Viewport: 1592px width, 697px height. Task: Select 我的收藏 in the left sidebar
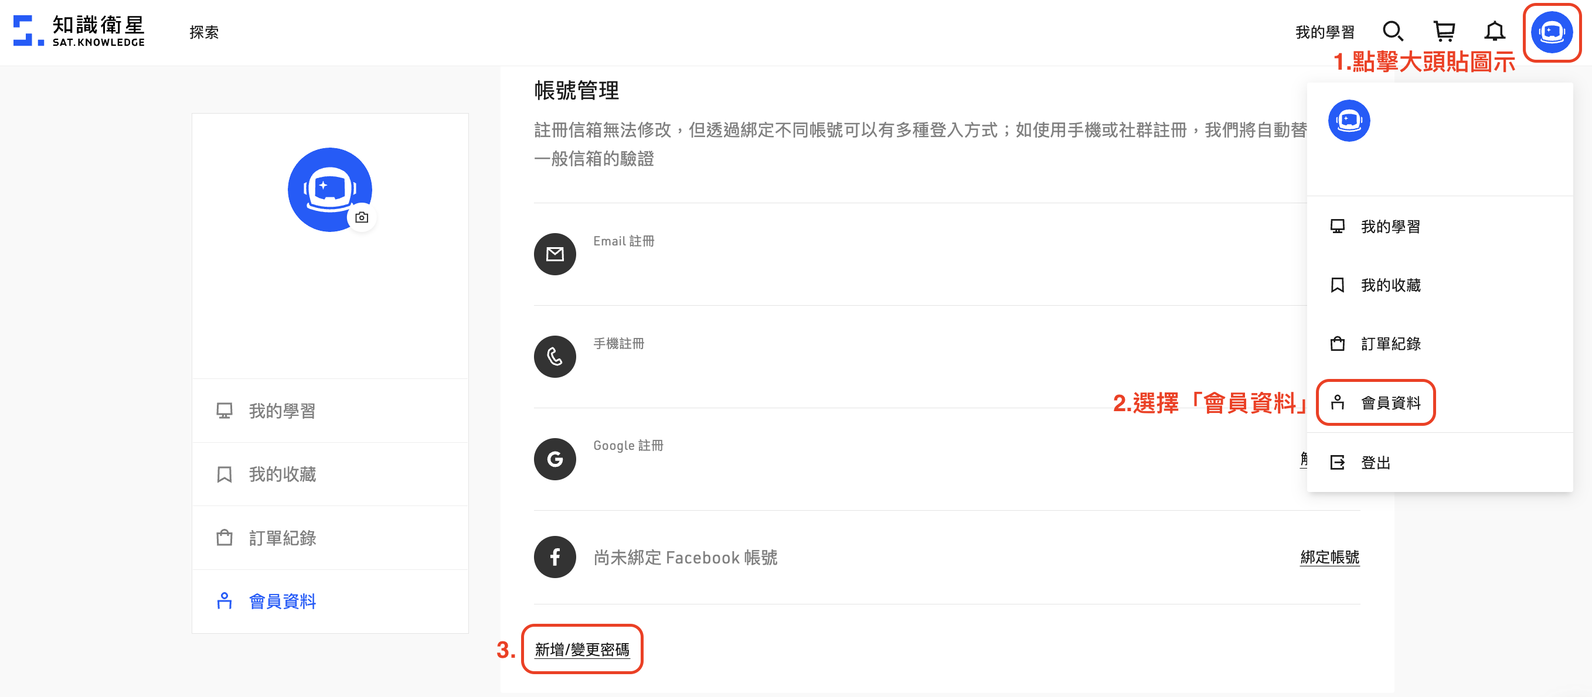coord(283,474)
